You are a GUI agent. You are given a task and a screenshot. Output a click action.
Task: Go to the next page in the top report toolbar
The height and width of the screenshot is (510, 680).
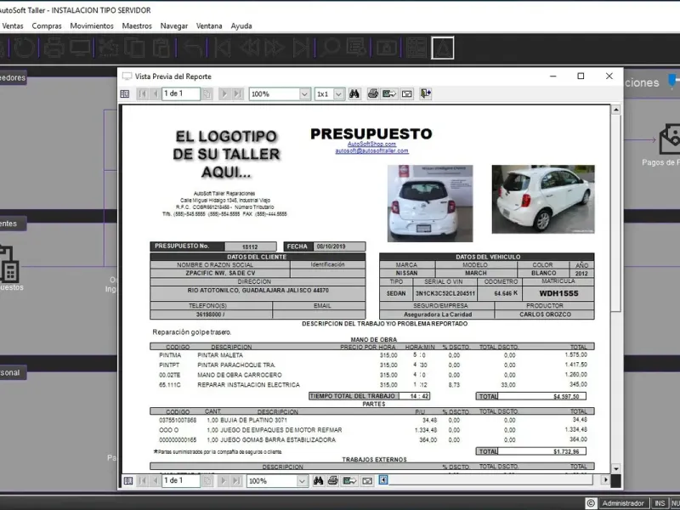point(224,93)
